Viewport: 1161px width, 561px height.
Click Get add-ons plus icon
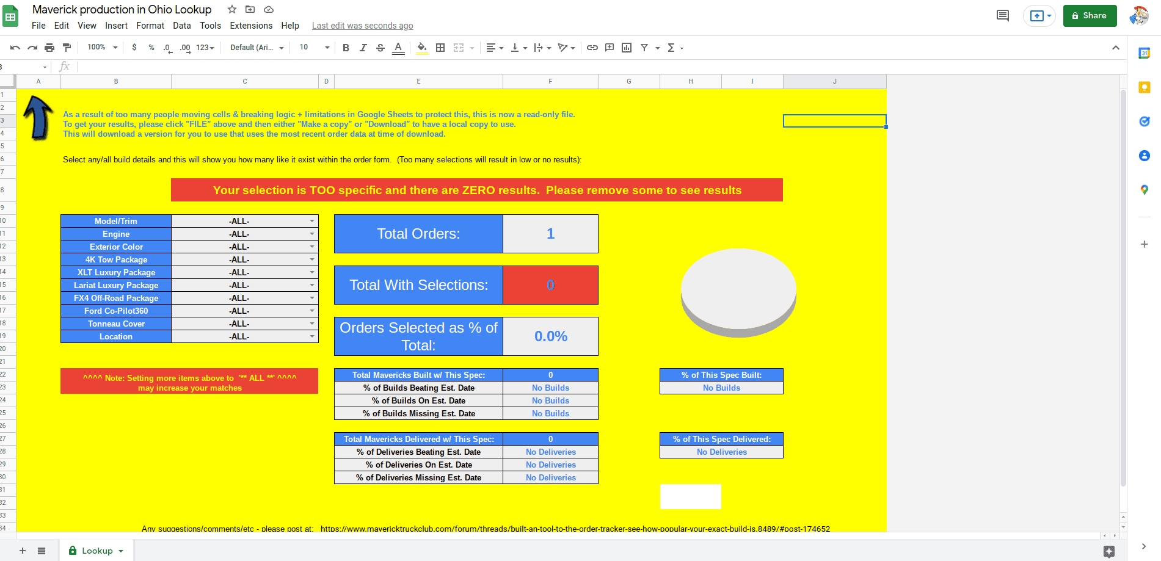pyautogui.click(x=1145, y=244)
